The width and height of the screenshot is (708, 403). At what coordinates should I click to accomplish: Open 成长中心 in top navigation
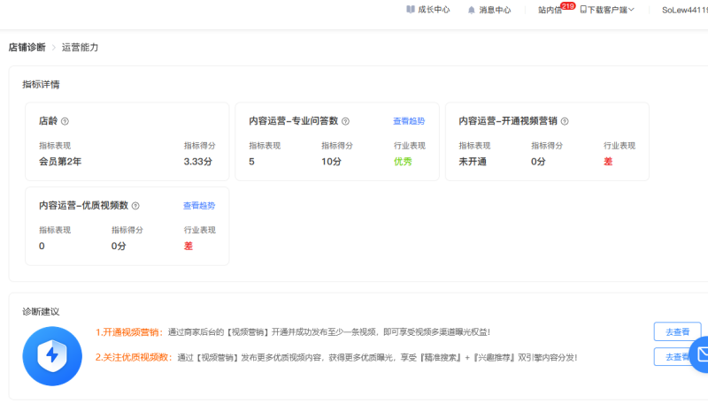(434, 10)
